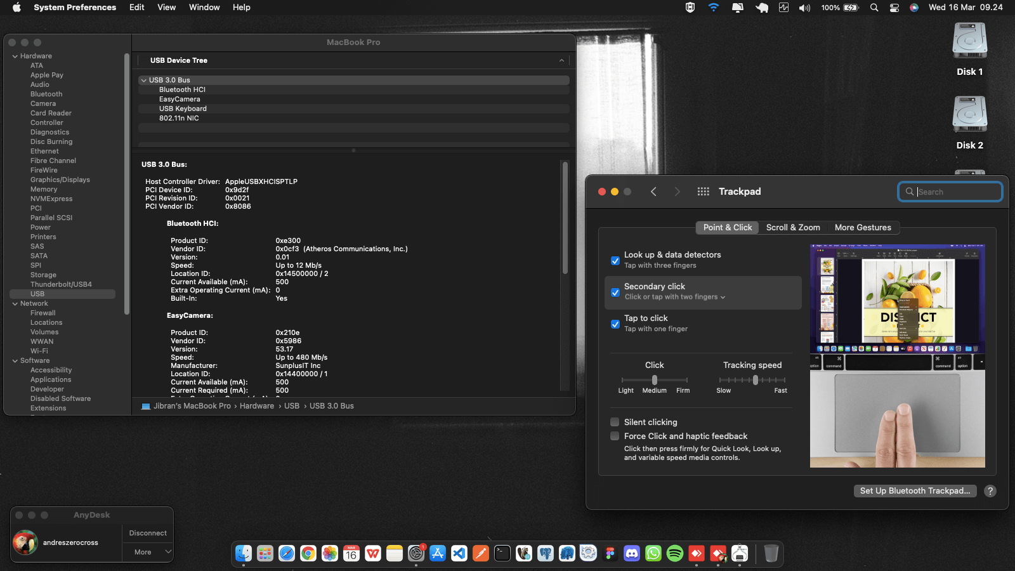
Task: Click the Set Up Bluetooth Trackpad button
Action: [x=915, y=490]
